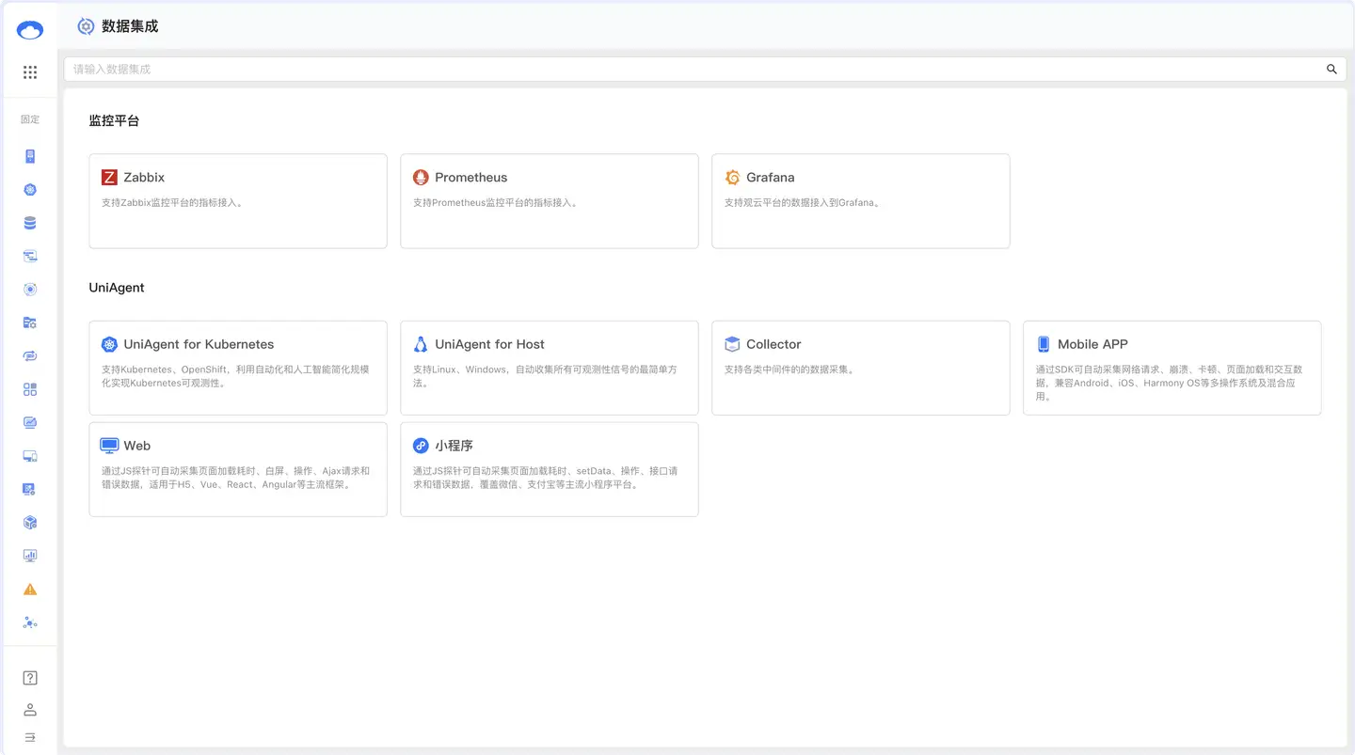Open the help question mark icon
Viewport: 1355px width, 755px height.
click(x=30, y=678)
